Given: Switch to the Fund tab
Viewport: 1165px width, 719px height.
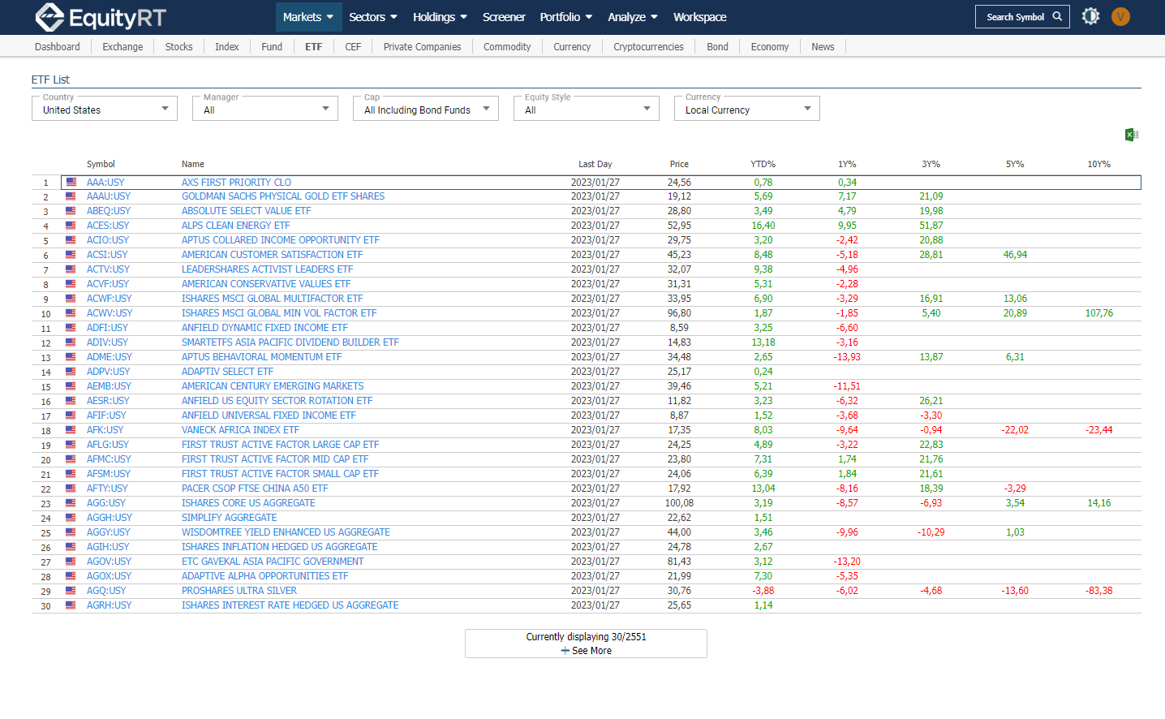Looking at the screenshot, I should (x=272, y=47).
